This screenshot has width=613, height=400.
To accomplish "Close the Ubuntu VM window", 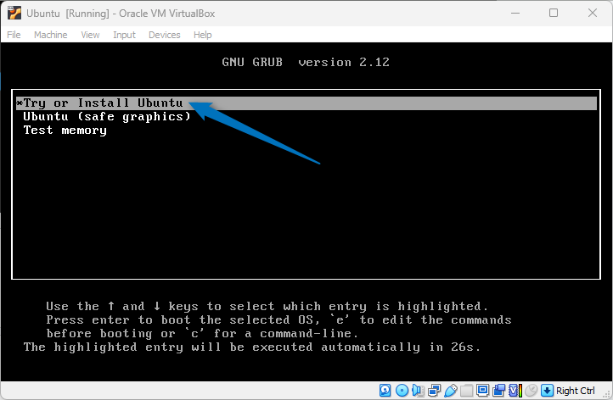I will (x=593, y=13).
